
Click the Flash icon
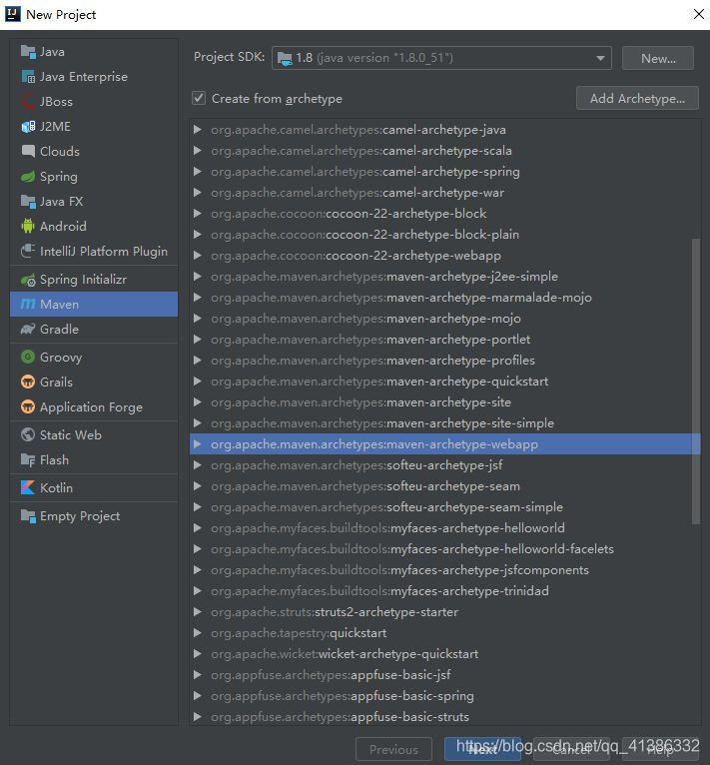[x=28, y=460]
